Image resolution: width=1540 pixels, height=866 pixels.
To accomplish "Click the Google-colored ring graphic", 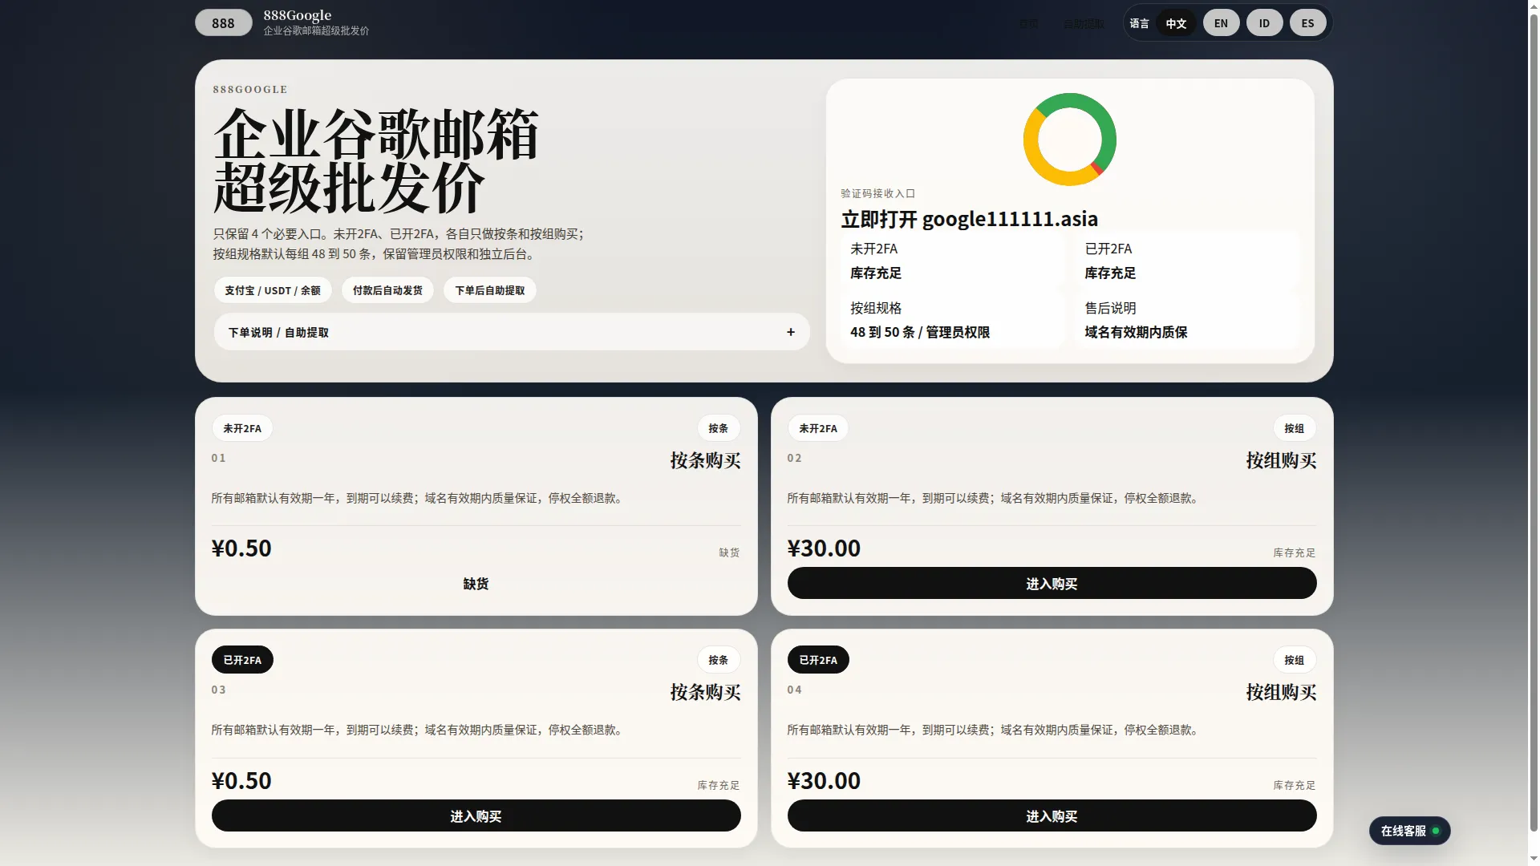I will point(1070,140).
